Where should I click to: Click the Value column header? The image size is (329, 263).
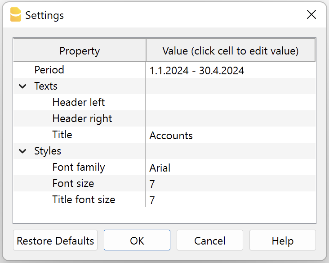(x=230, y=51)
